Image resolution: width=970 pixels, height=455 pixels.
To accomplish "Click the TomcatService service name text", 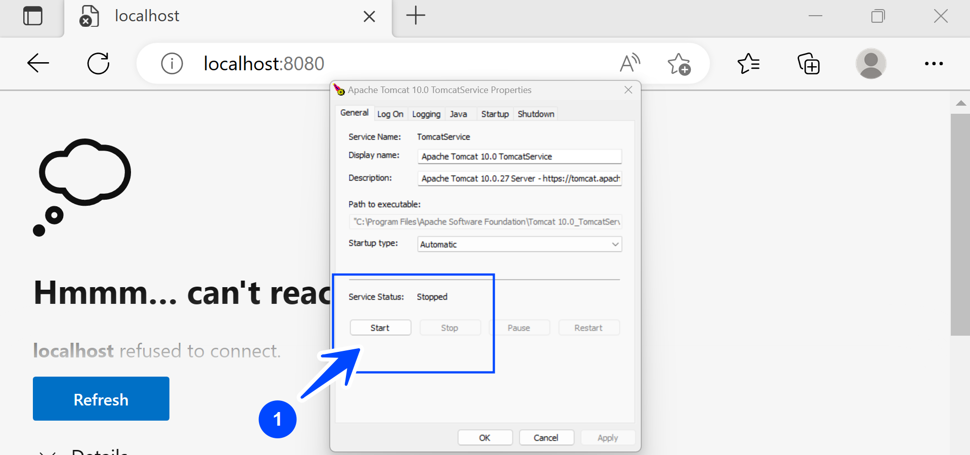I will click(x=444, y=137).
